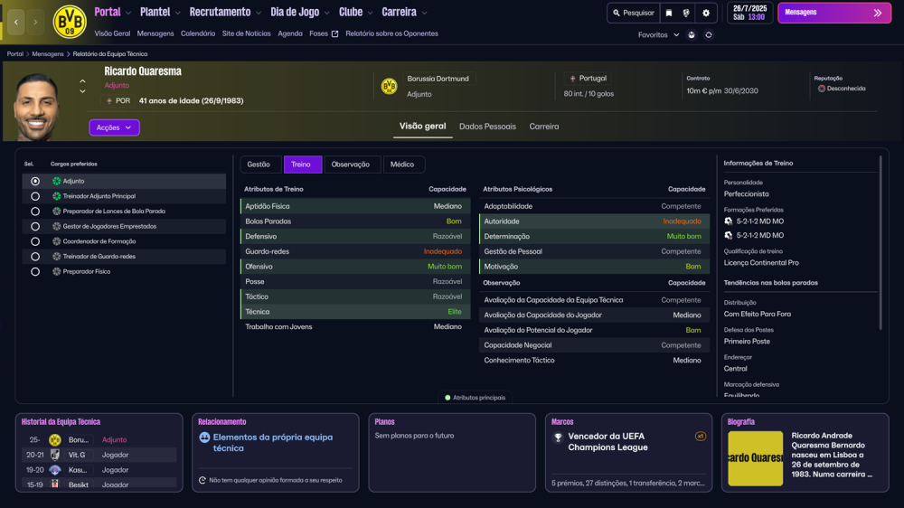Viewport: 904px width, 508px height.
Task: Click Borussia Dortmund badge in profile header
Action: click(389, 87)
